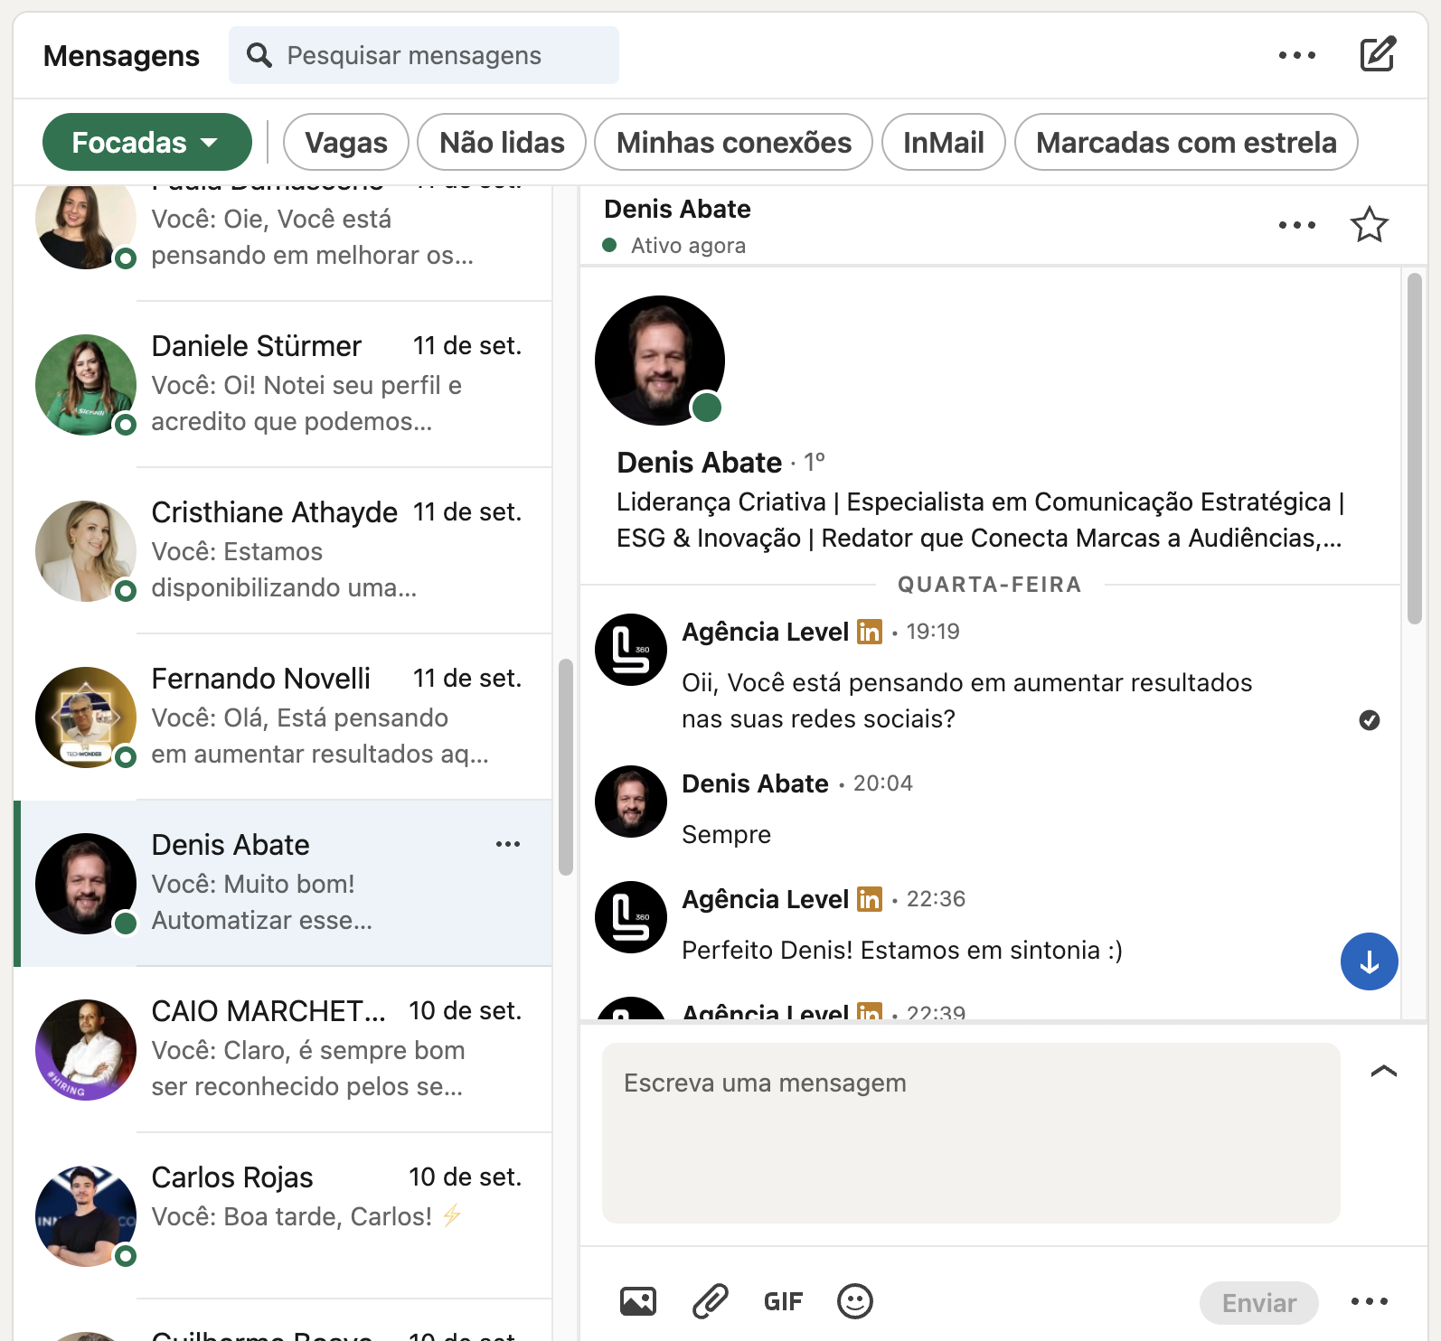1441x1341 pixels.
Task: Show only Não lidas messages
Action: (x=502, y=142)
